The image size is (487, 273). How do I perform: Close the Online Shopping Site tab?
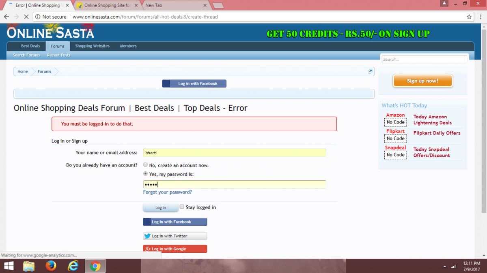(136, 6)
